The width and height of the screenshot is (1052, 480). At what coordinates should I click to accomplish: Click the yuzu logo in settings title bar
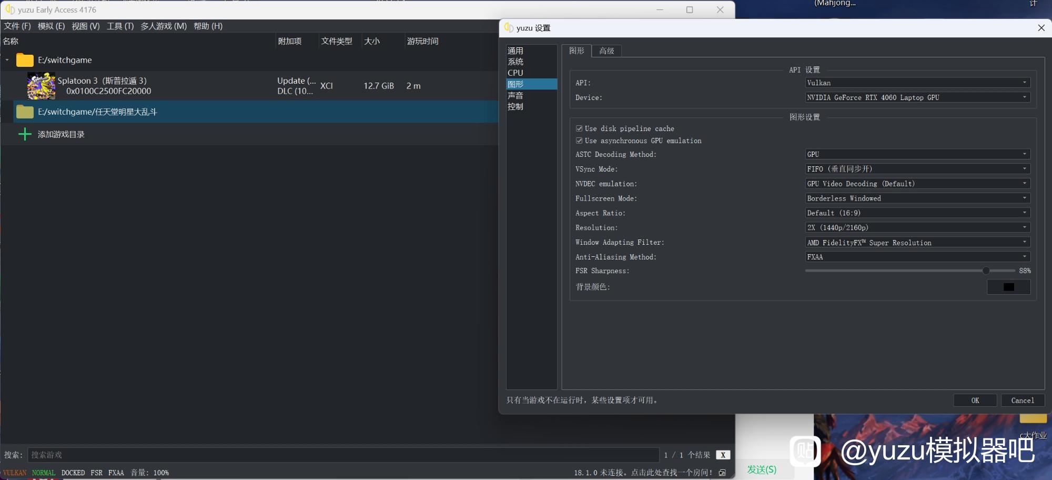point(509,27)
